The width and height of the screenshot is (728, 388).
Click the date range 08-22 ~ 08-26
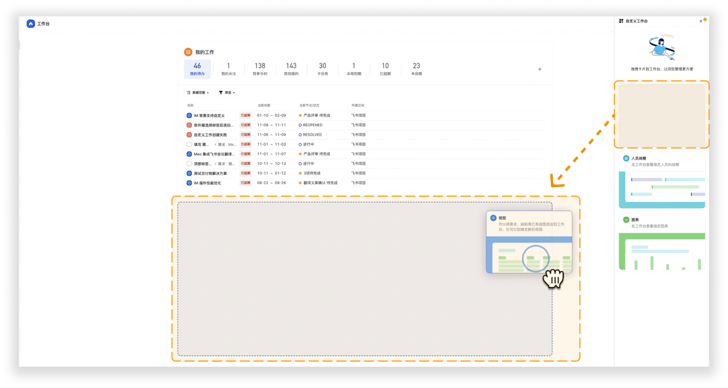click(x=271, y=183)
